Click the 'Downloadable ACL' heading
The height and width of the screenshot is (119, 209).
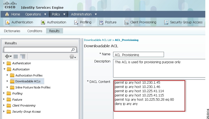pyautogui.click(x=101, y=46)
